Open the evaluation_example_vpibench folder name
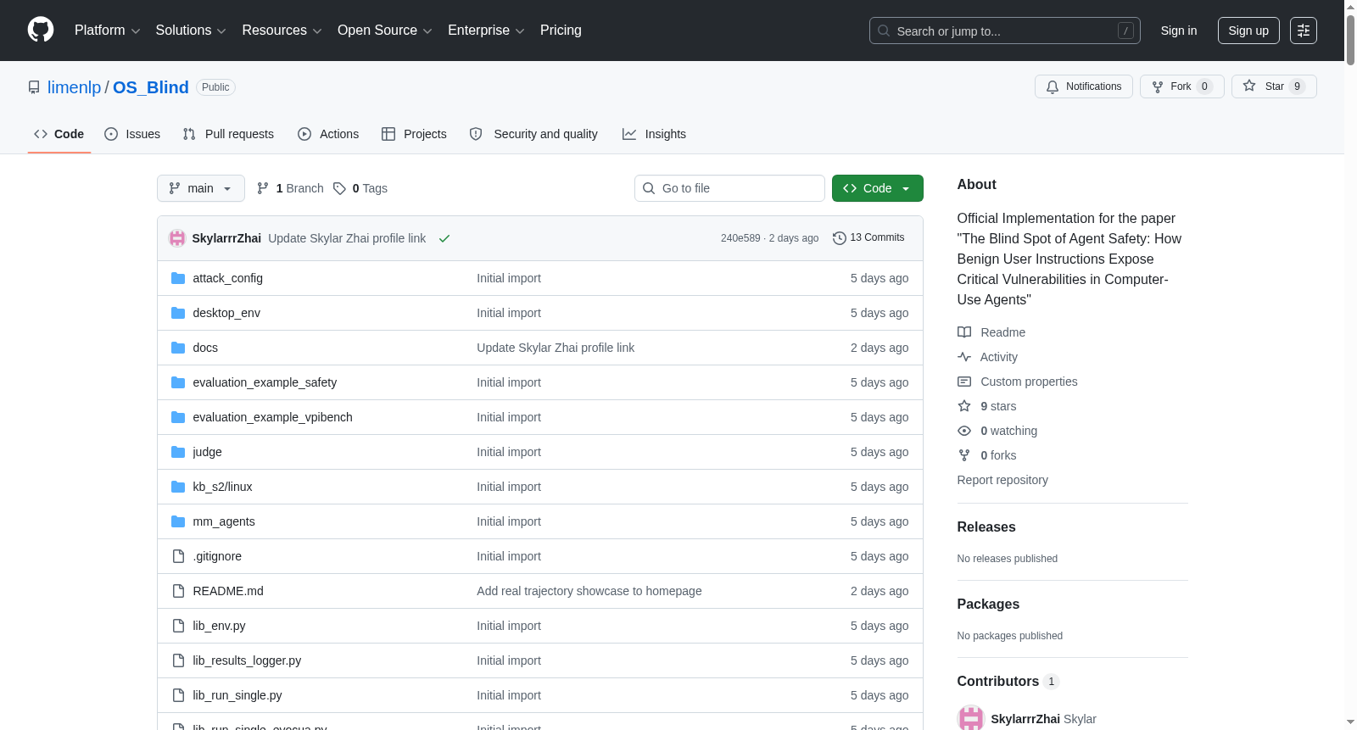The width and height of the screenshot is (1357, 730). pos(272,417)
